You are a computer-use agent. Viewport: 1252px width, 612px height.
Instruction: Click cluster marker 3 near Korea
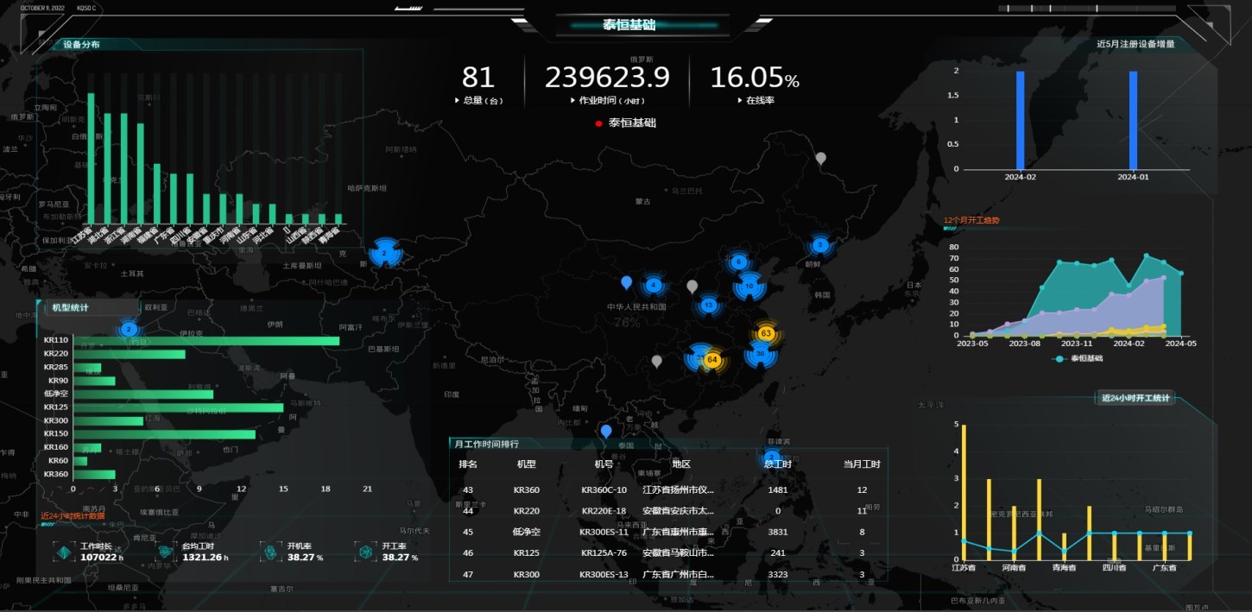pos(820,245)
